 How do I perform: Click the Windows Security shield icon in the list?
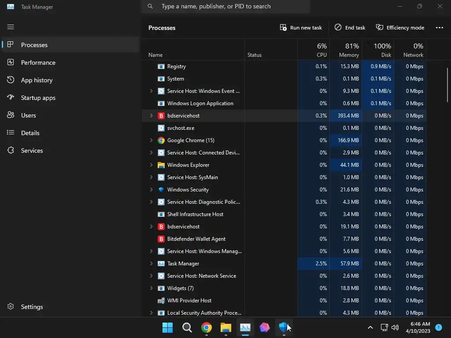coord(161,190)
